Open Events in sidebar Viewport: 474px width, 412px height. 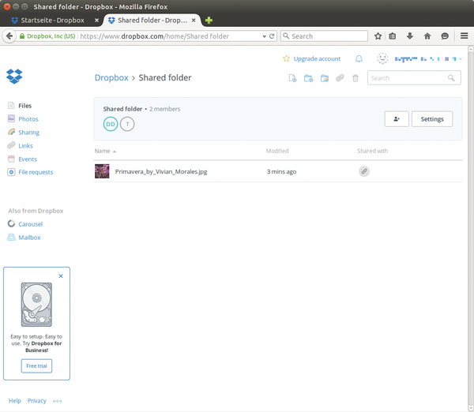pyautogui.click(x=28, y=159)
